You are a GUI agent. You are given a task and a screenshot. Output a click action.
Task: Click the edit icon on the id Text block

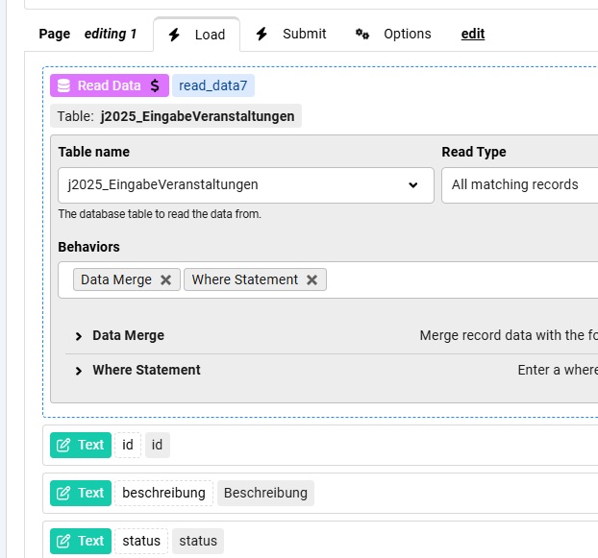tap(63, 445)
